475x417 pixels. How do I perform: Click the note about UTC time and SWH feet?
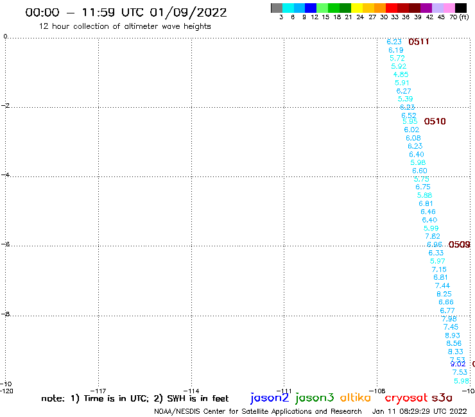point(135,398)
